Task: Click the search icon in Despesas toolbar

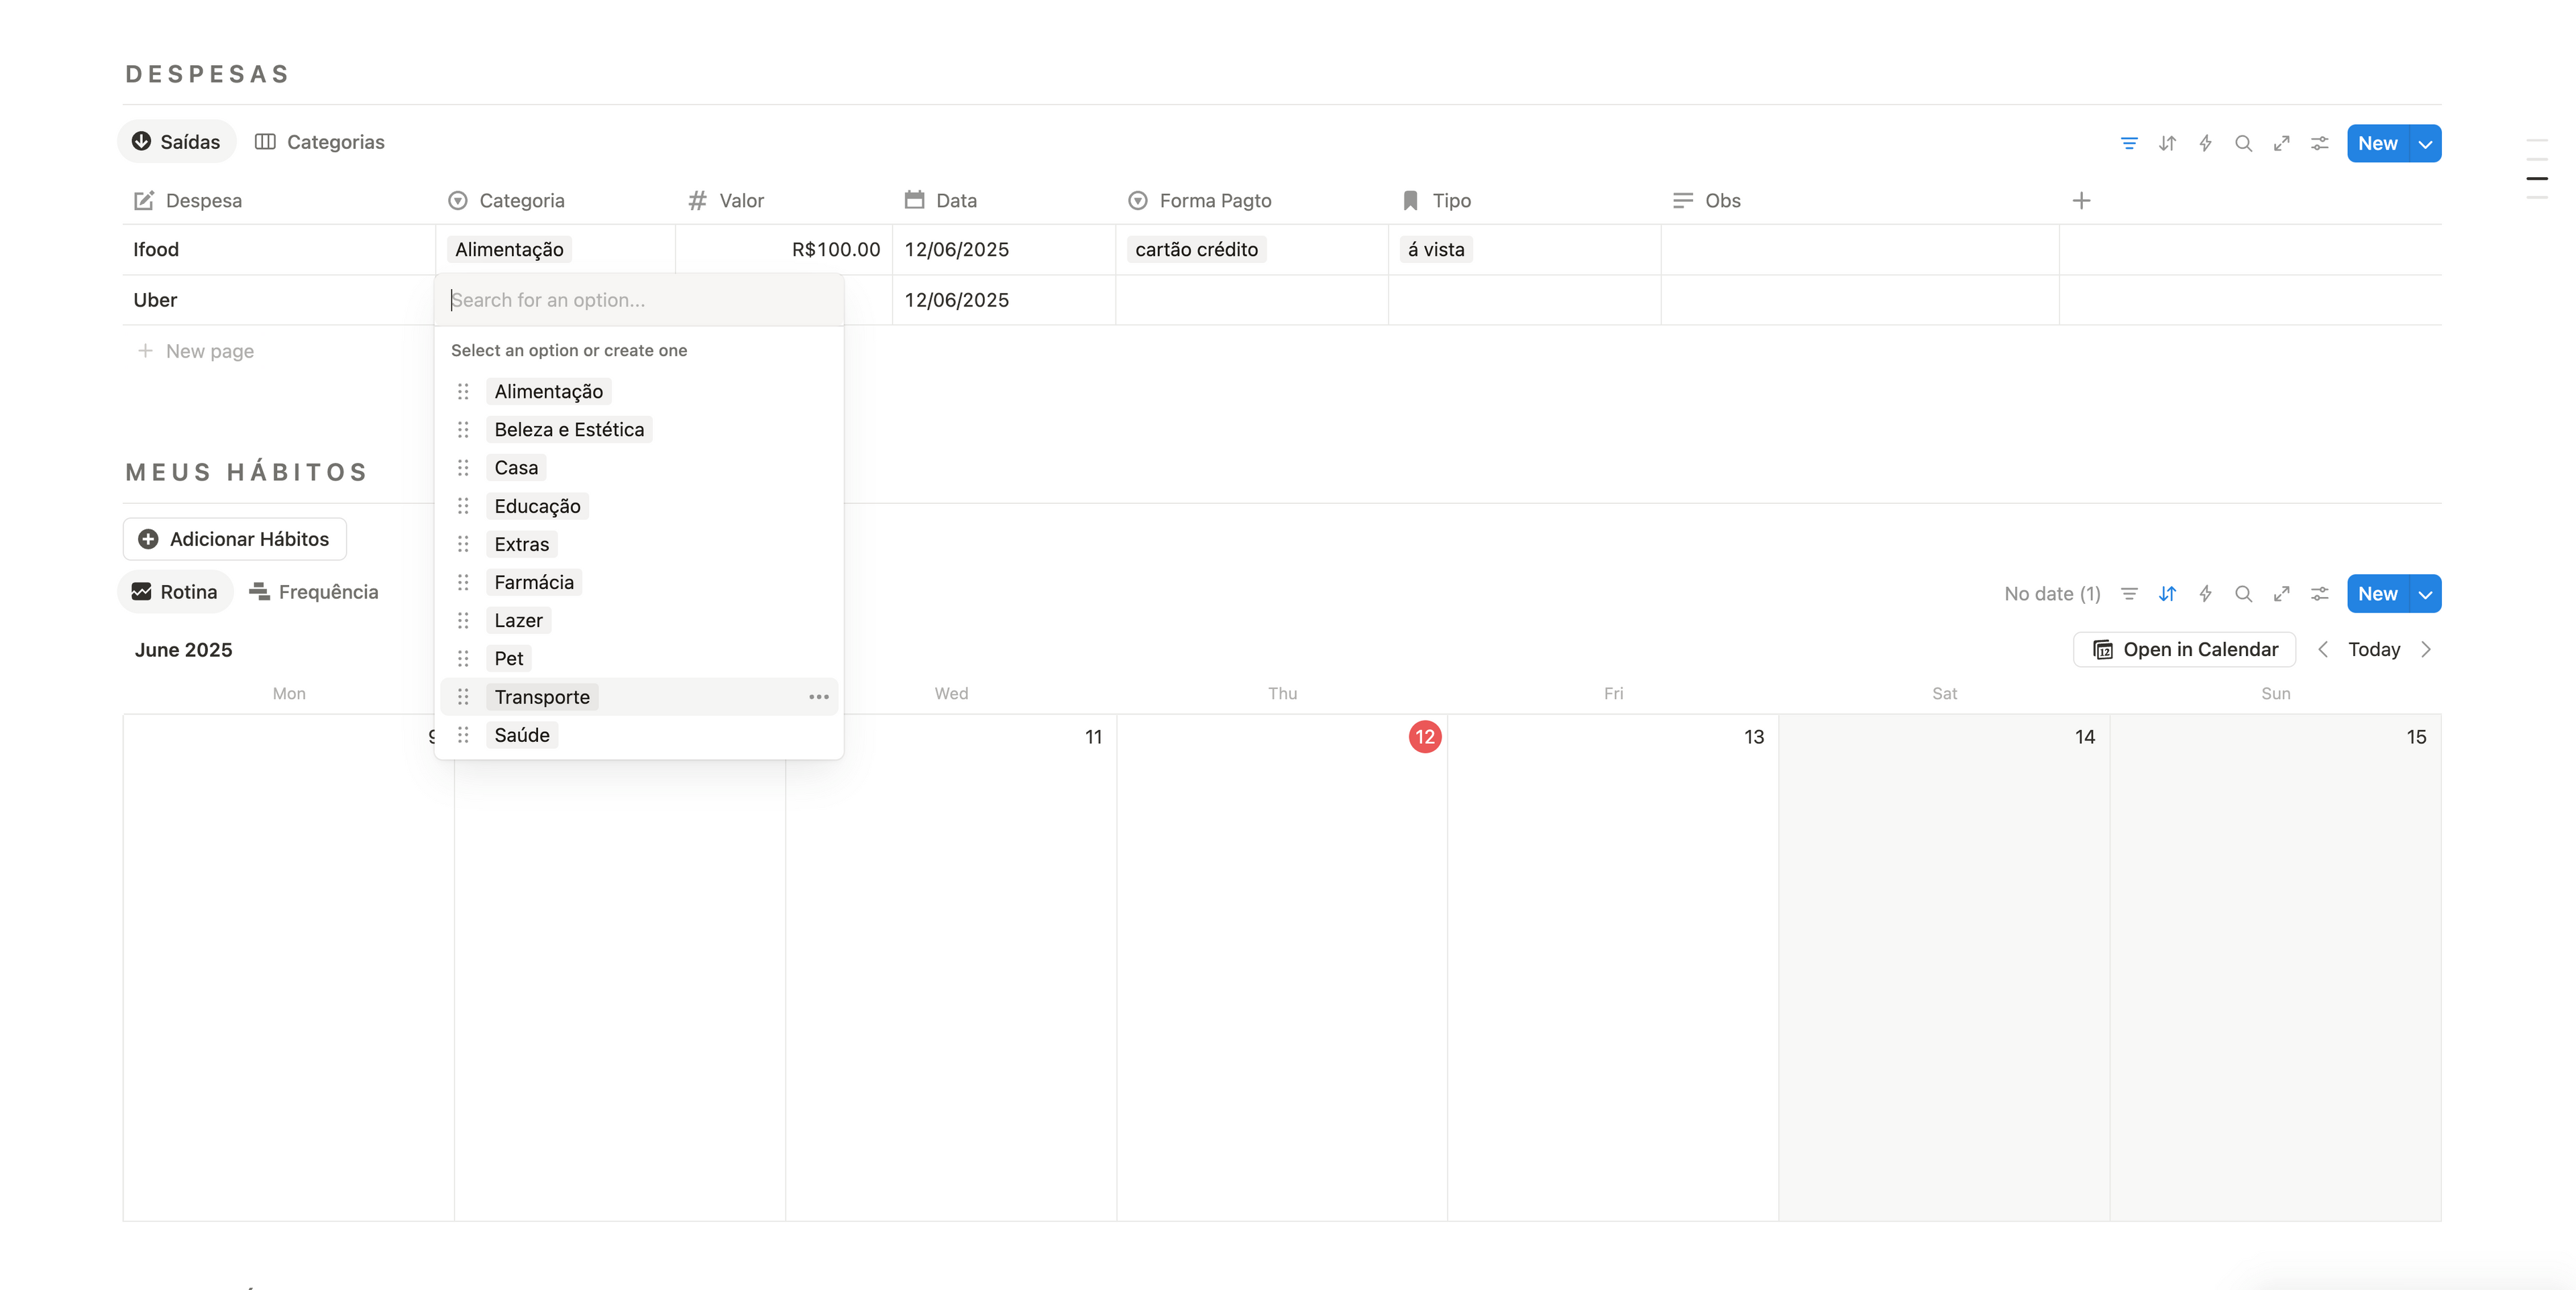Action: (x=2243, y=144)
